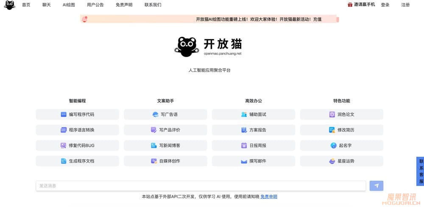Click 注册 to create an account

pos(405,5)
